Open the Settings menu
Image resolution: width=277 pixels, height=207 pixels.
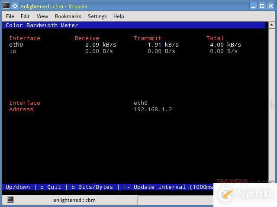97,16
